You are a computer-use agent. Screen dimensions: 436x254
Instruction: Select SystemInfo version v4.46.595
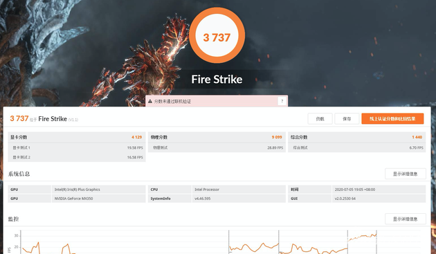(x=202, y=199)
